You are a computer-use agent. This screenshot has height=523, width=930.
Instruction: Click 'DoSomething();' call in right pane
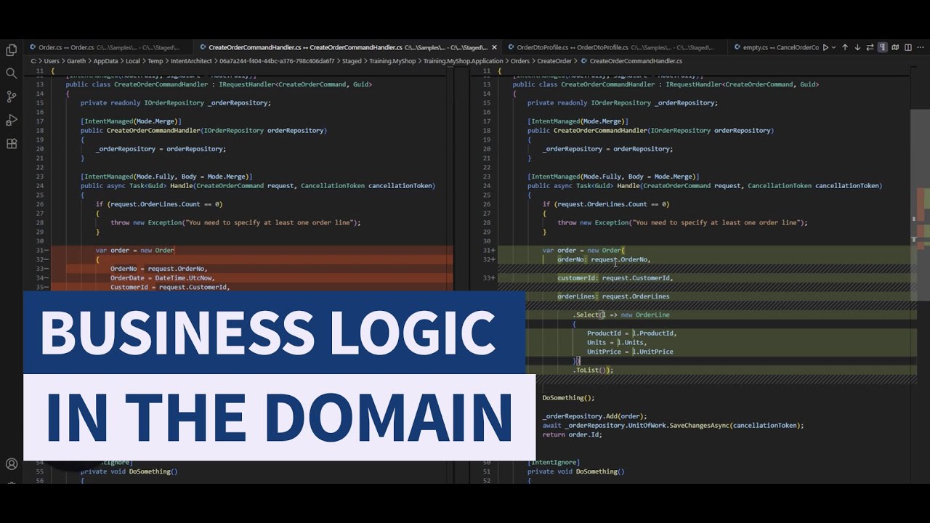click(568, 397)
